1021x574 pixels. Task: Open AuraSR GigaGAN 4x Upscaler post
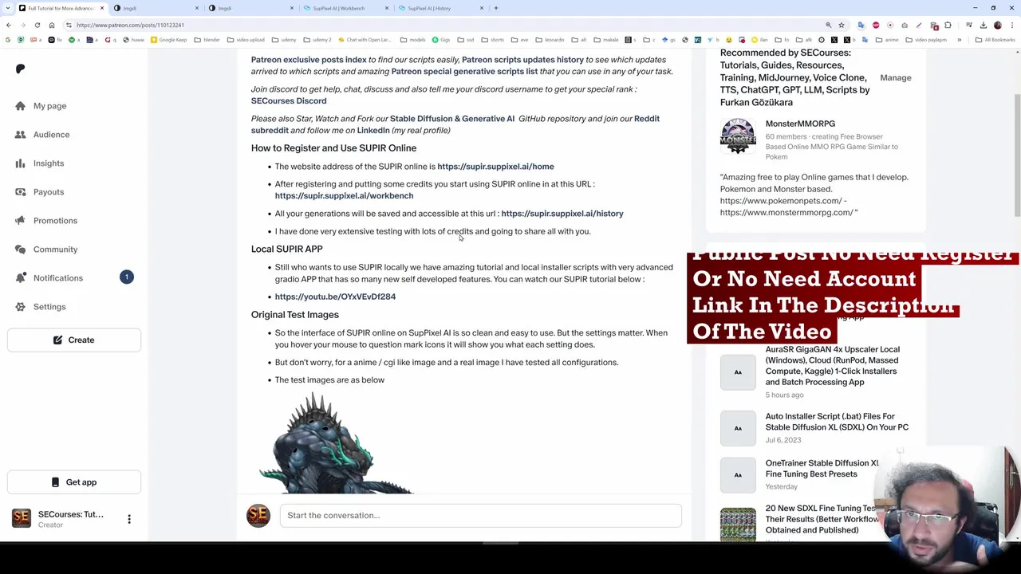pyautogui.click(x=832, y=366)
